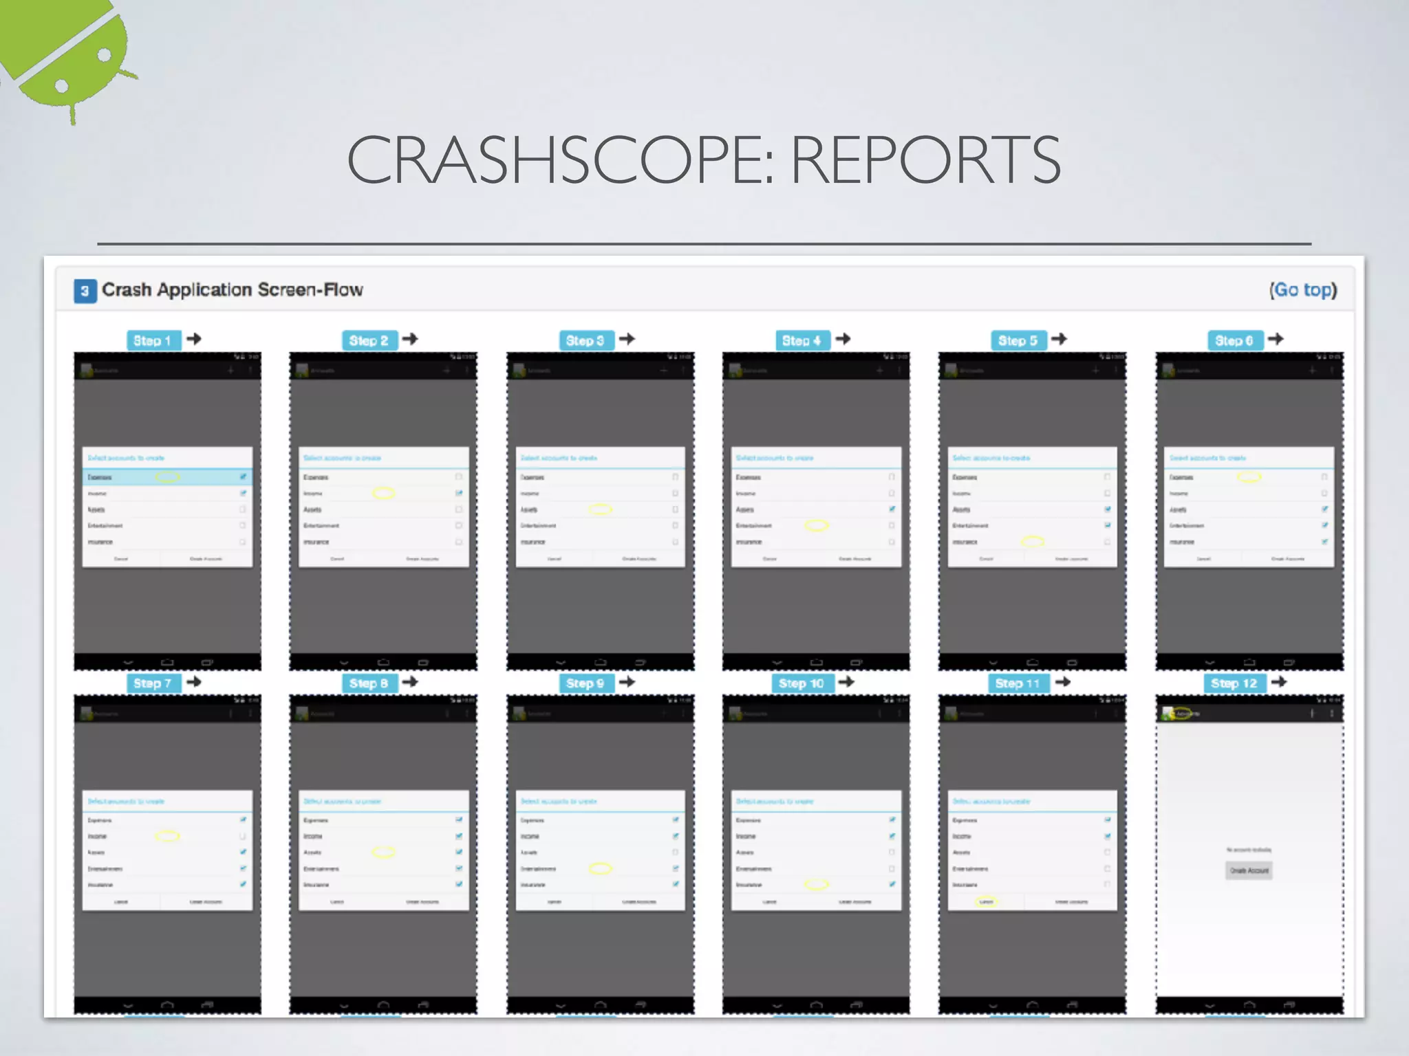Screen dimensions: 1409x1056
Task: Click app icon in Step 12 screenshot
Action: pyautogui.click(x=1168, y=714)
